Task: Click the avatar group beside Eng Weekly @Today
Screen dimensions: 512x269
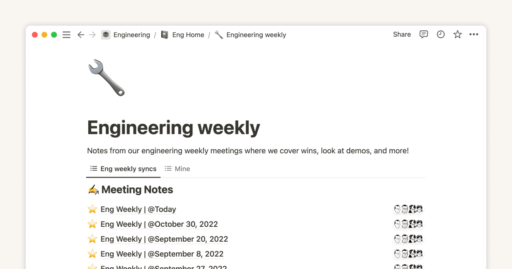Action: point(408,209)
